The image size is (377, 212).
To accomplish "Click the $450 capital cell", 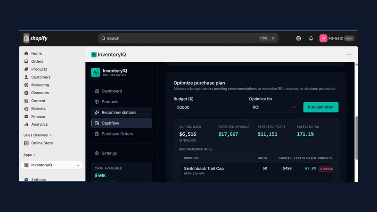I will click(287, 168).
